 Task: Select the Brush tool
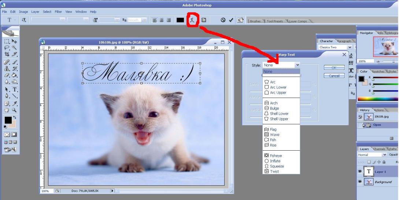[x=15, y=62]
